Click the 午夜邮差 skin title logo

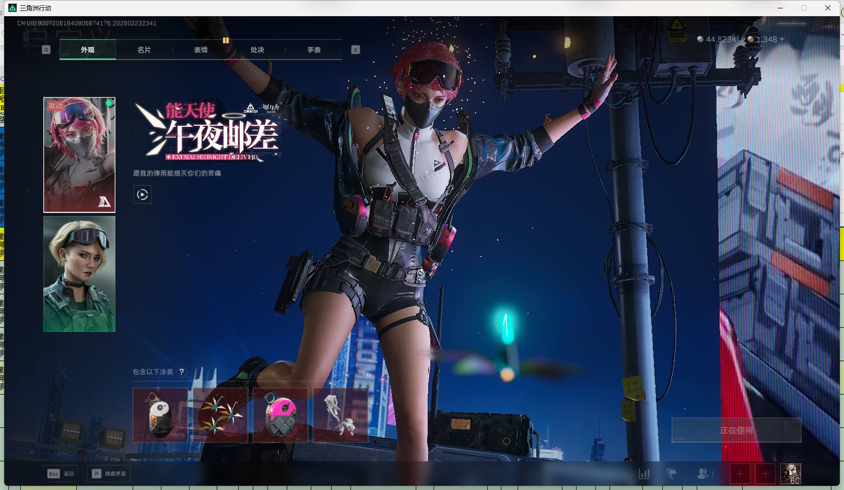point(209,132)
